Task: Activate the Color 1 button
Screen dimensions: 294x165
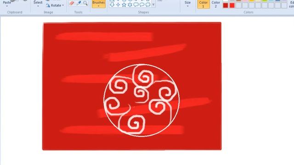Action: 204,4
